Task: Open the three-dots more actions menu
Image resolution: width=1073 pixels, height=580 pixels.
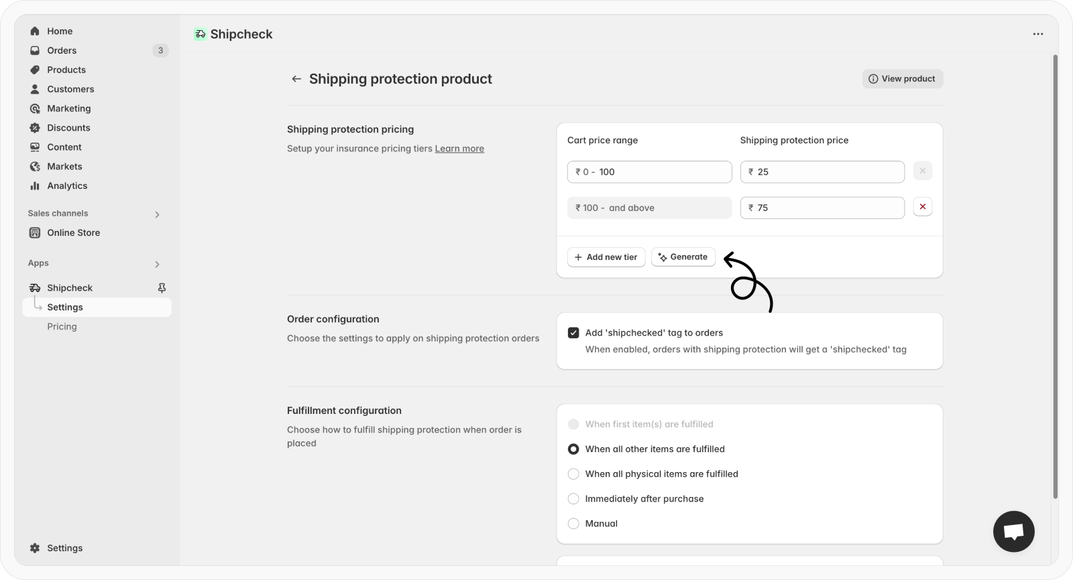Action: point(1038,34)
